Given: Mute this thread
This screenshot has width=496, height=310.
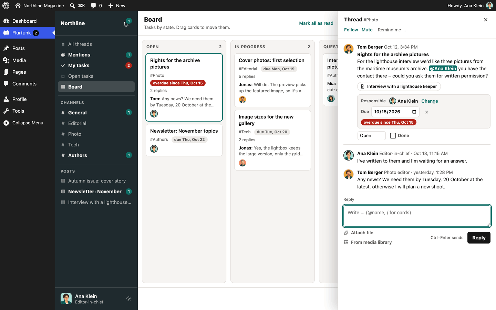Looking at the screenshot, I should [367, 30].
